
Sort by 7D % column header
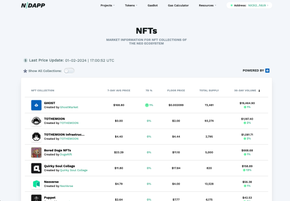pos(149,91)
